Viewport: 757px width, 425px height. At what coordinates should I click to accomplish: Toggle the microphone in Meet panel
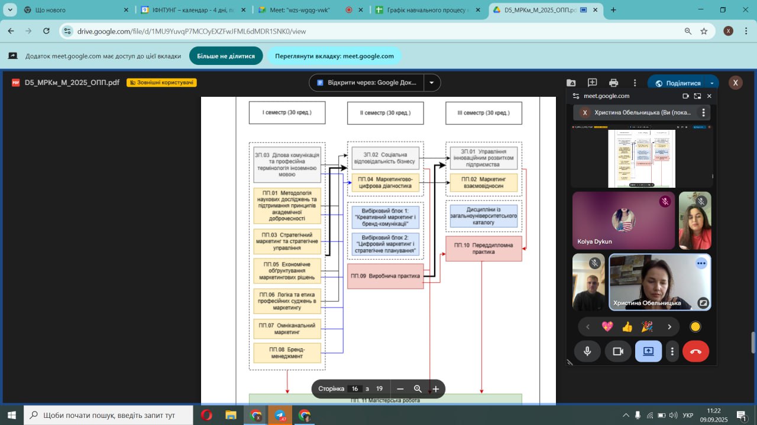click(587, 351)
